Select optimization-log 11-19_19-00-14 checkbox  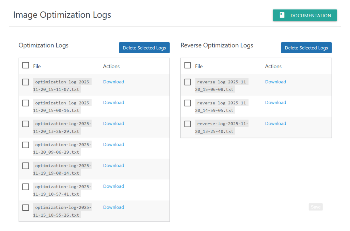coord(26,166)
